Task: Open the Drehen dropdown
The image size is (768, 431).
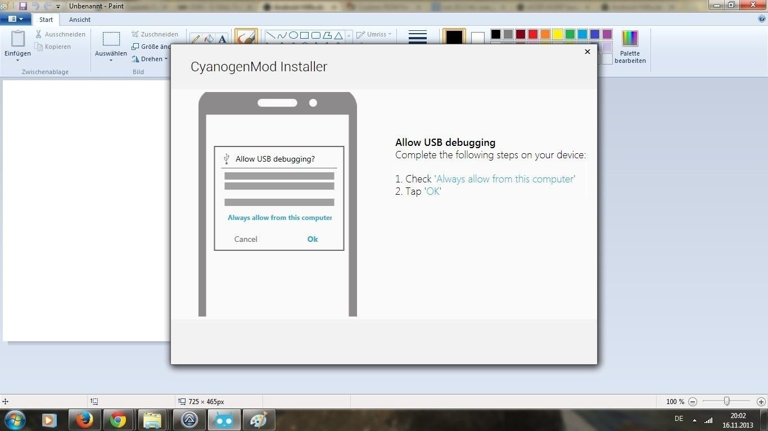Action: point(150,59)
